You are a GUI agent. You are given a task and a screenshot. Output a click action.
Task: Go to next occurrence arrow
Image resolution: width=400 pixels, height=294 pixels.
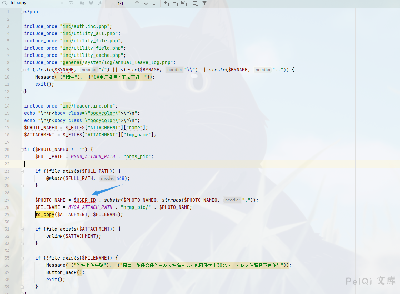coord(146,3)
